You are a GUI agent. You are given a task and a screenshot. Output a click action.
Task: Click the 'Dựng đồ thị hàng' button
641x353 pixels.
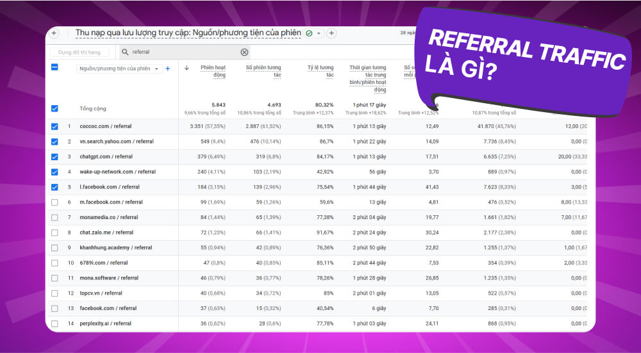pyautogui.click(x=79, y=53)
